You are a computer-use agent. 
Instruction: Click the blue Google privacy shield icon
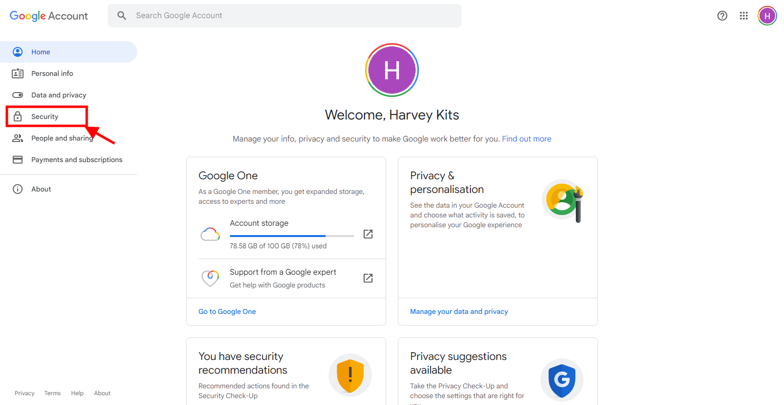click(x=562, y=380)
